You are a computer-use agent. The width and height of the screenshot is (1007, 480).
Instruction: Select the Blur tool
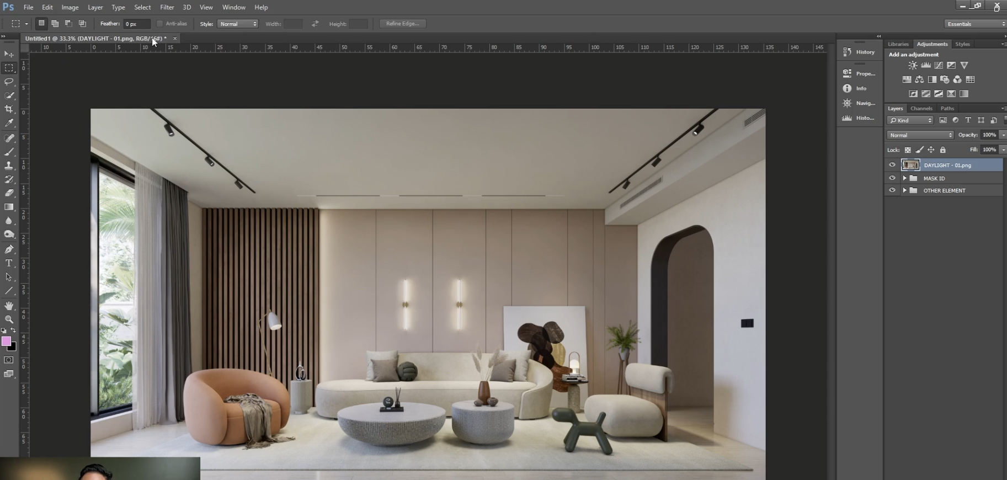(x=9, y=221)
